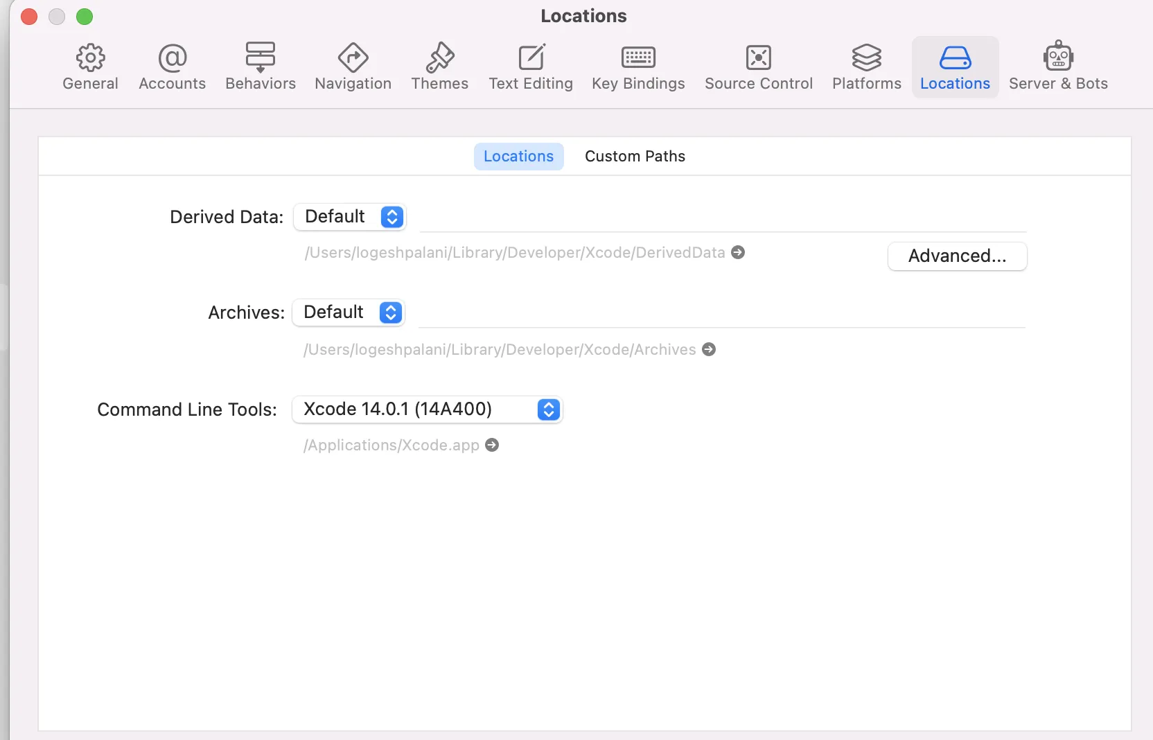Show the Platforms preferences pane

click(867, 67)
